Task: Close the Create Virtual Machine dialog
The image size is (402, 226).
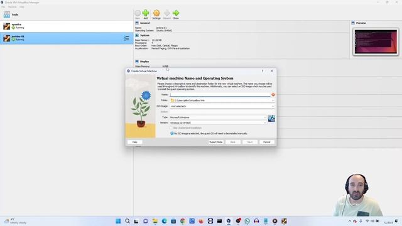Action: [x=272, y=71]
